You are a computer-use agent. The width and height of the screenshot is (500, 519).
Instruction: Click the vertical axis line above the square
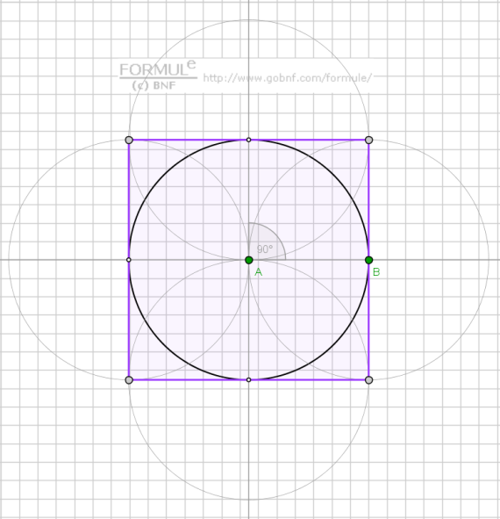tap(248, 66)
